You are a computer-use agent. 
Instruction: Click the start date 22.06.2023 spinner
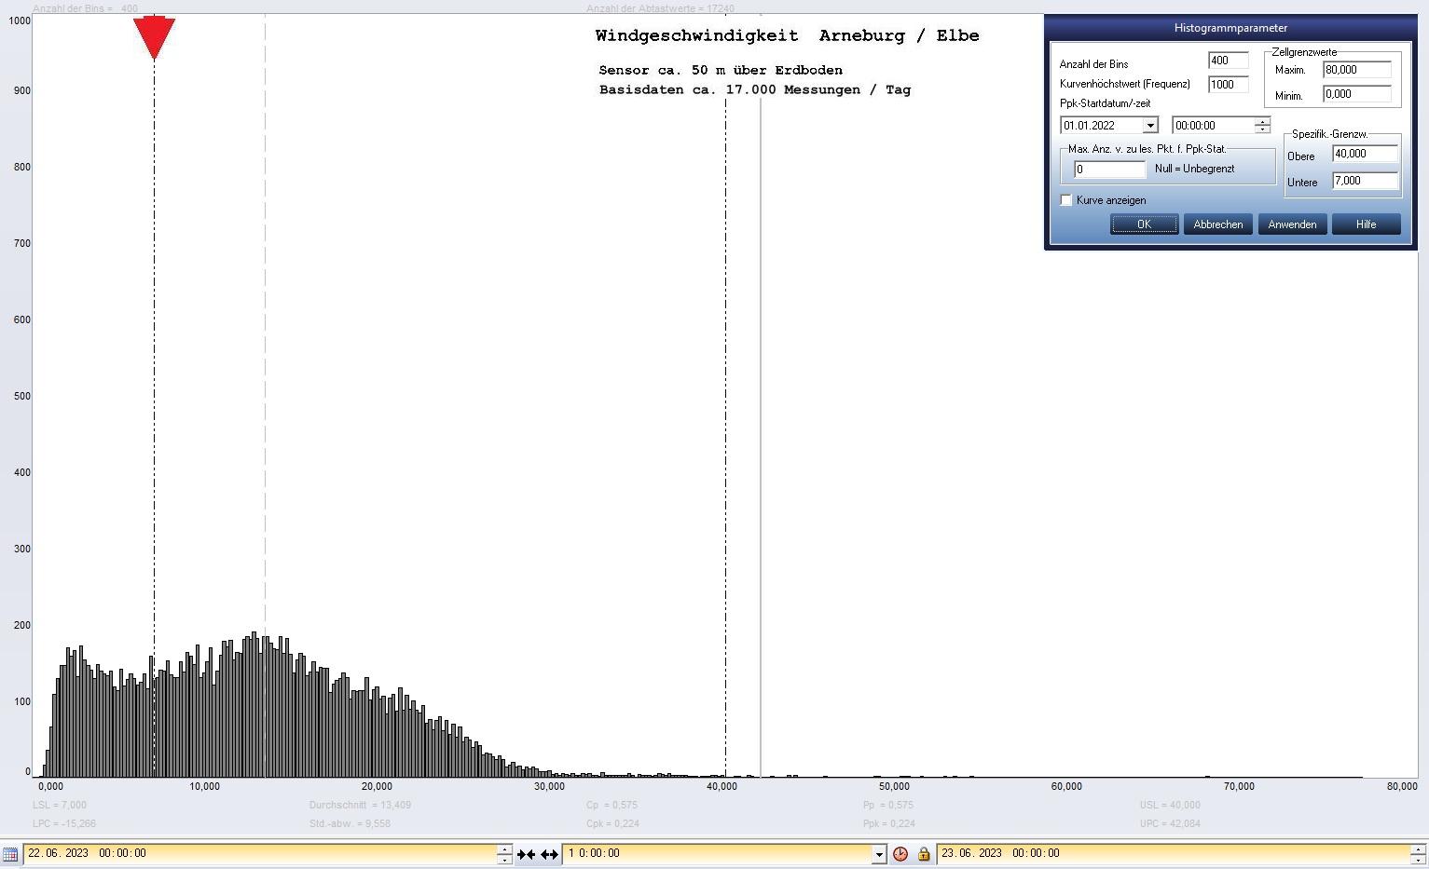pos(504,853)
